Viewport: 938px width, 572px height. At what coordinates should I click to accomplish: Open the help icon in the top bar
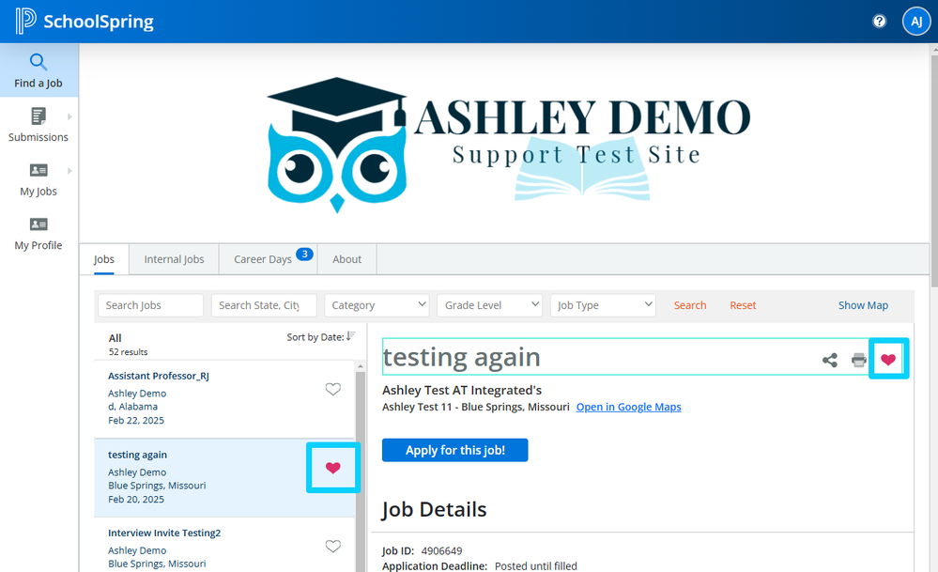click(x=879, y=20)
